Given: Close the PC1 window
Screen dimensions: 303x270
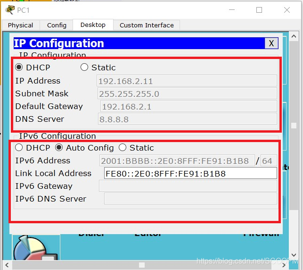Looking at the screenshot, I should (x=287, y=10).
